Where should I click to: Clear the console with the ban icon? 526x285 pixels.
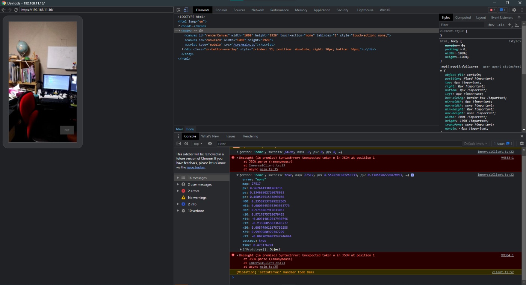(186, 143)
